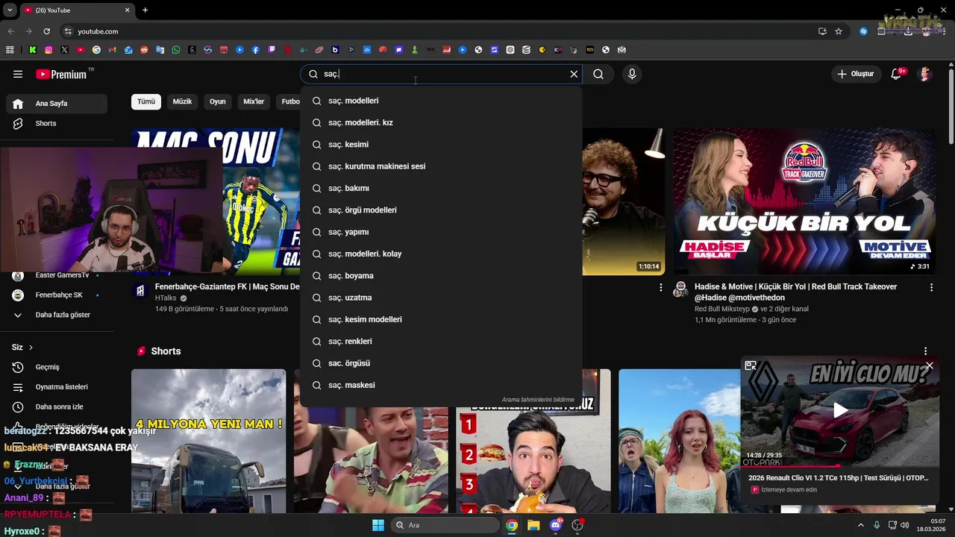Open Hadise & Motive video options menu
This screenshot has height=537, width=955.
coord(931,287)
